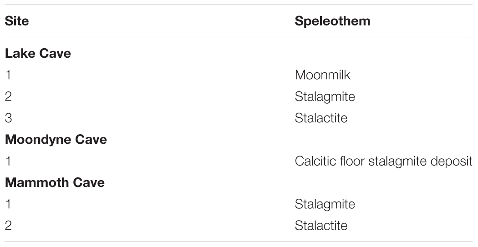The width and height of the screenshot is (478, 247).
Task: Select site 3 under Lake Cave
Action: (x=8, y=118)
